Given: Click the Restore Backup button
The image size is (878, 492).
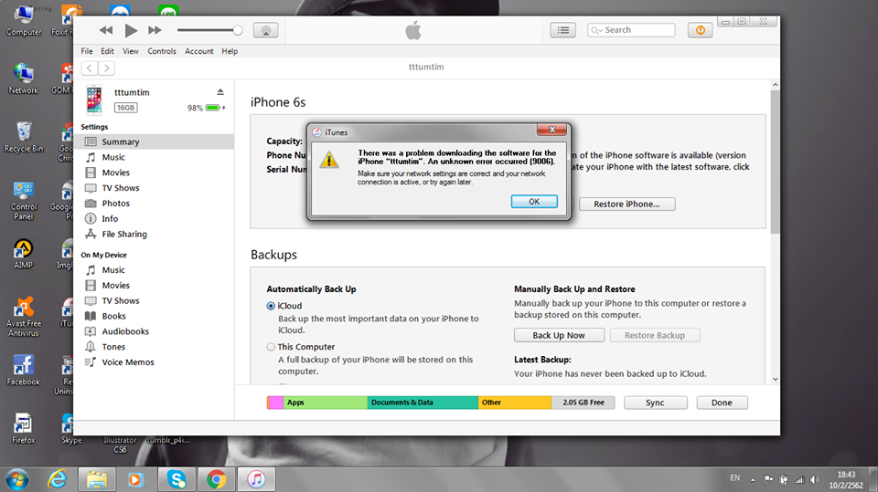Looking at the screenshot, I should click(x=655, y=335).
